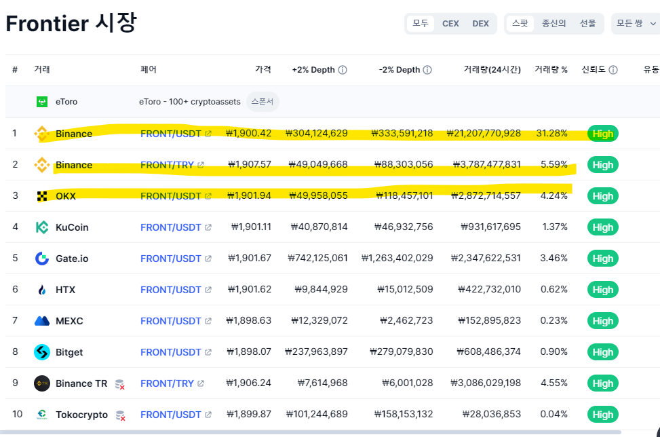Open the Binance TR exchange name link

81,383
